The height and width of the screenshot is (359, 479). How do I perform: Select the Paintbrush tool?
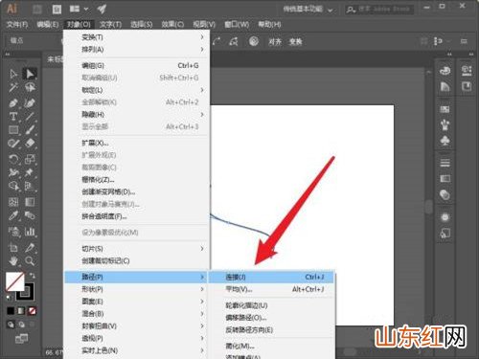pyautogui.click(x=30, y=129)
